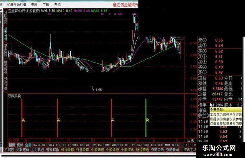Open the 券商新闻 tab
This screenshot has width=245, height=158.
(172, 150)
